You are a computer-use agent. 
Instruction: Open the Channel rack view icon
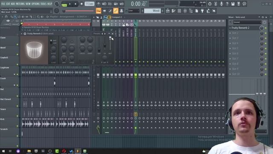(179, 11)
